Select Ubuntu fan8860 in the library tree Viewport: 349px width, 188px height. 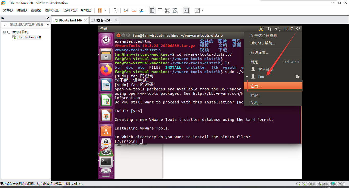tap(29, 37)
